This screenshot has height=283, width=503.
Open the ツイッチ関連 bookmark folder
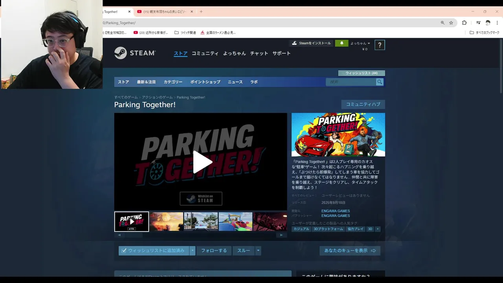185,33
